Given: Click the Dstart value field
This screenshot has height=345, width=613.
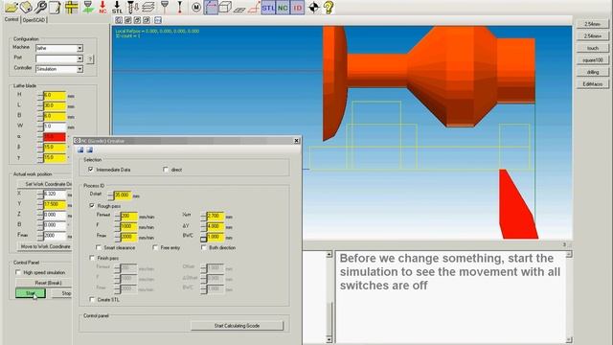Looking at the screenshot, I should tap(123, 195).
